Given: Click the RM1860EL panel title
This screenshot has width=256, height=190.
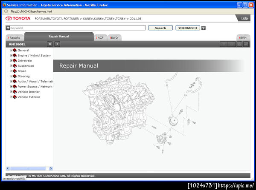Looking at the screenshot, I should tap(17, 44).
